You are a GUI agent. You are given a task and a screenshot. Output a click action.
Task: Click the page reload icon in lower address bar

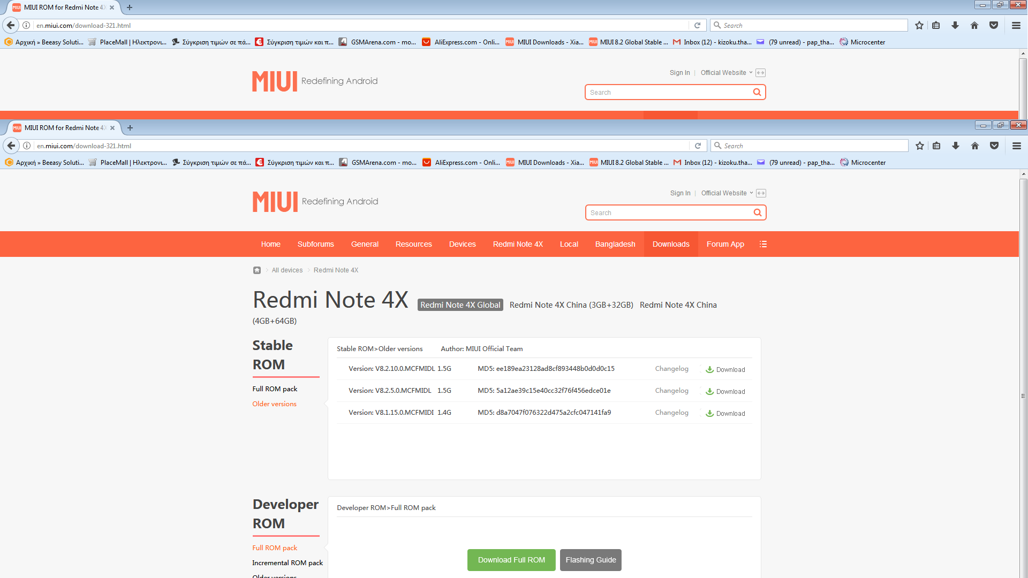tap(698, 146)
